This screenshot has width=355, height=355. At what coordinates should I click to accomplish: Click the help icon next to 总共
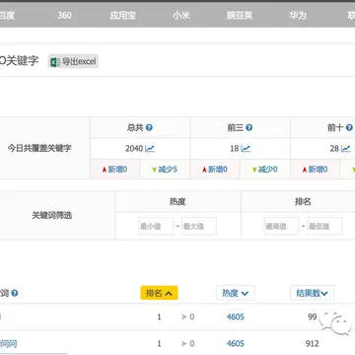tap(149, 127)
